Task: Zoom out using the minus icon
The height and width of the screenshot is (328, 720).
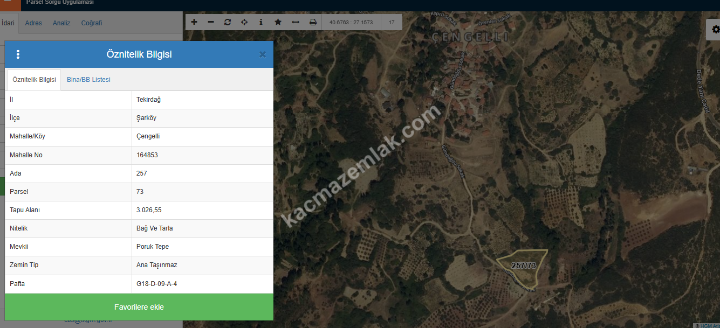Action: 211,22
